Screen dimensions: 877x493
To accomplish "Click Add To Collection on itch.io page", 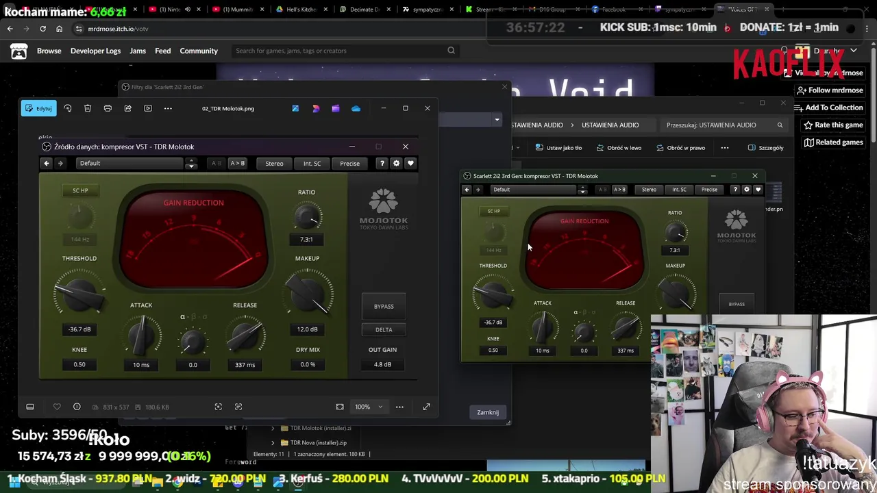I will tap(828, 108).
